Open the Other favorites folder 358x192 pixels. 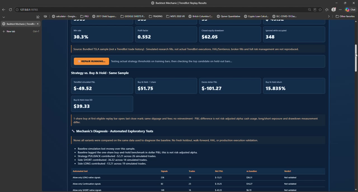pos(345,16)
